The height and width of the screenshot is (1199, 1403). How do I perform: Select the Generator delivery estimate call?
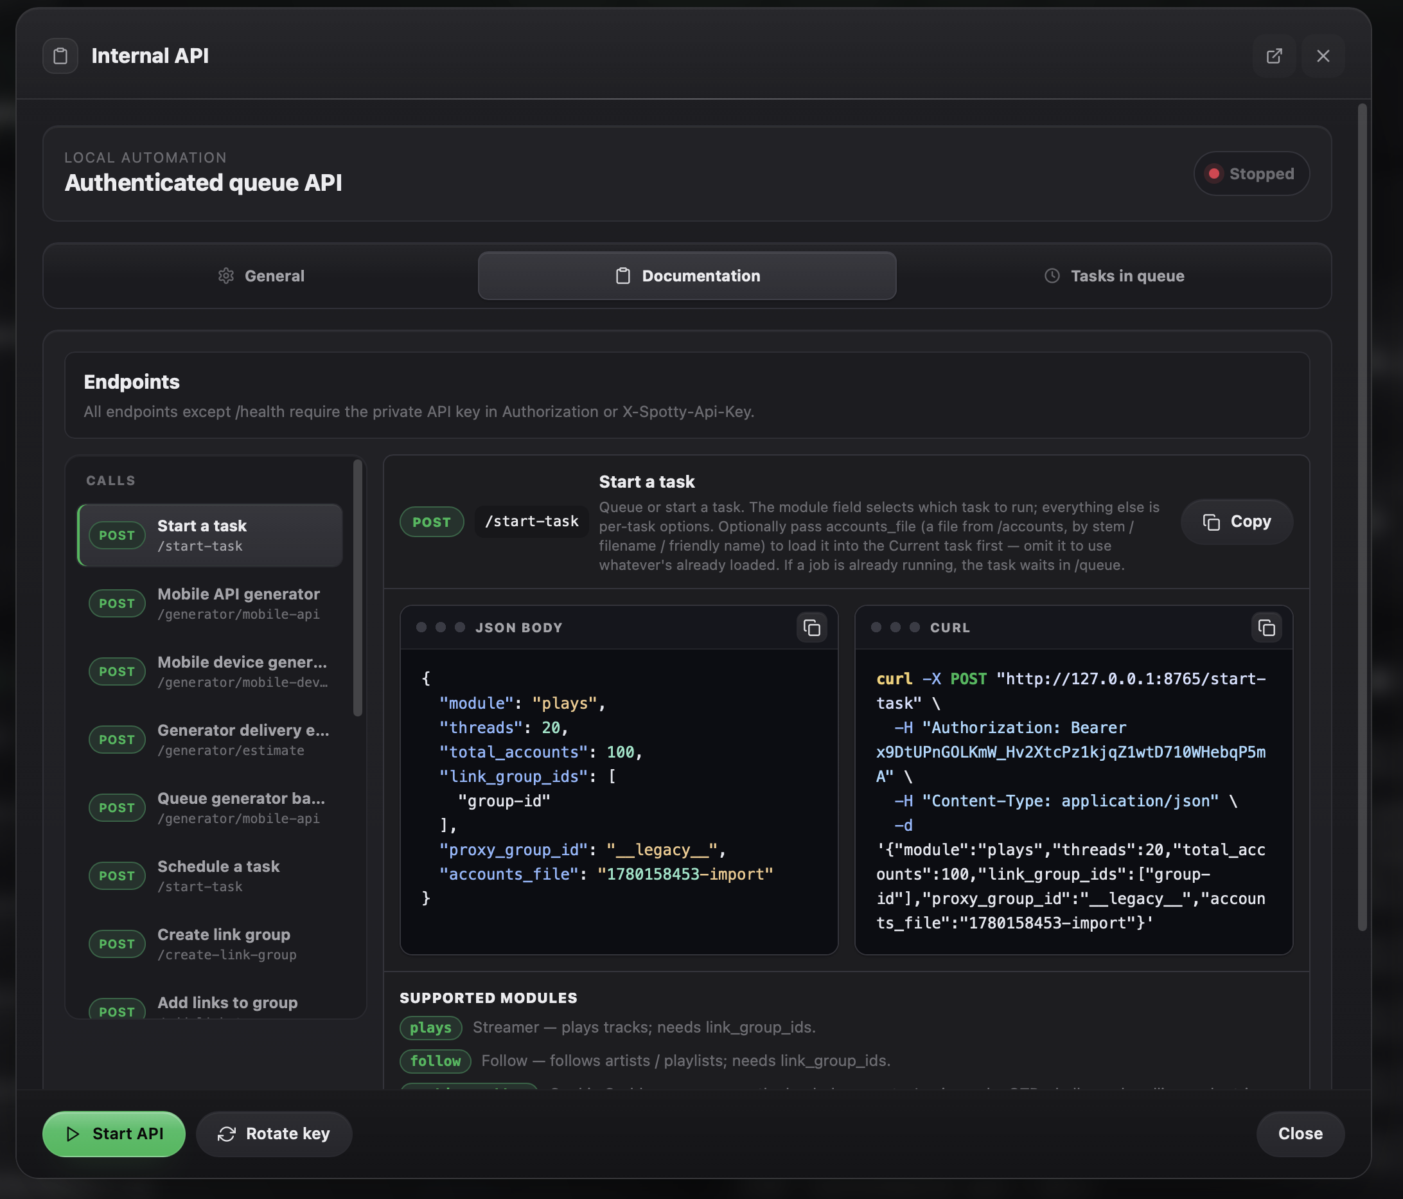(210, 739)
